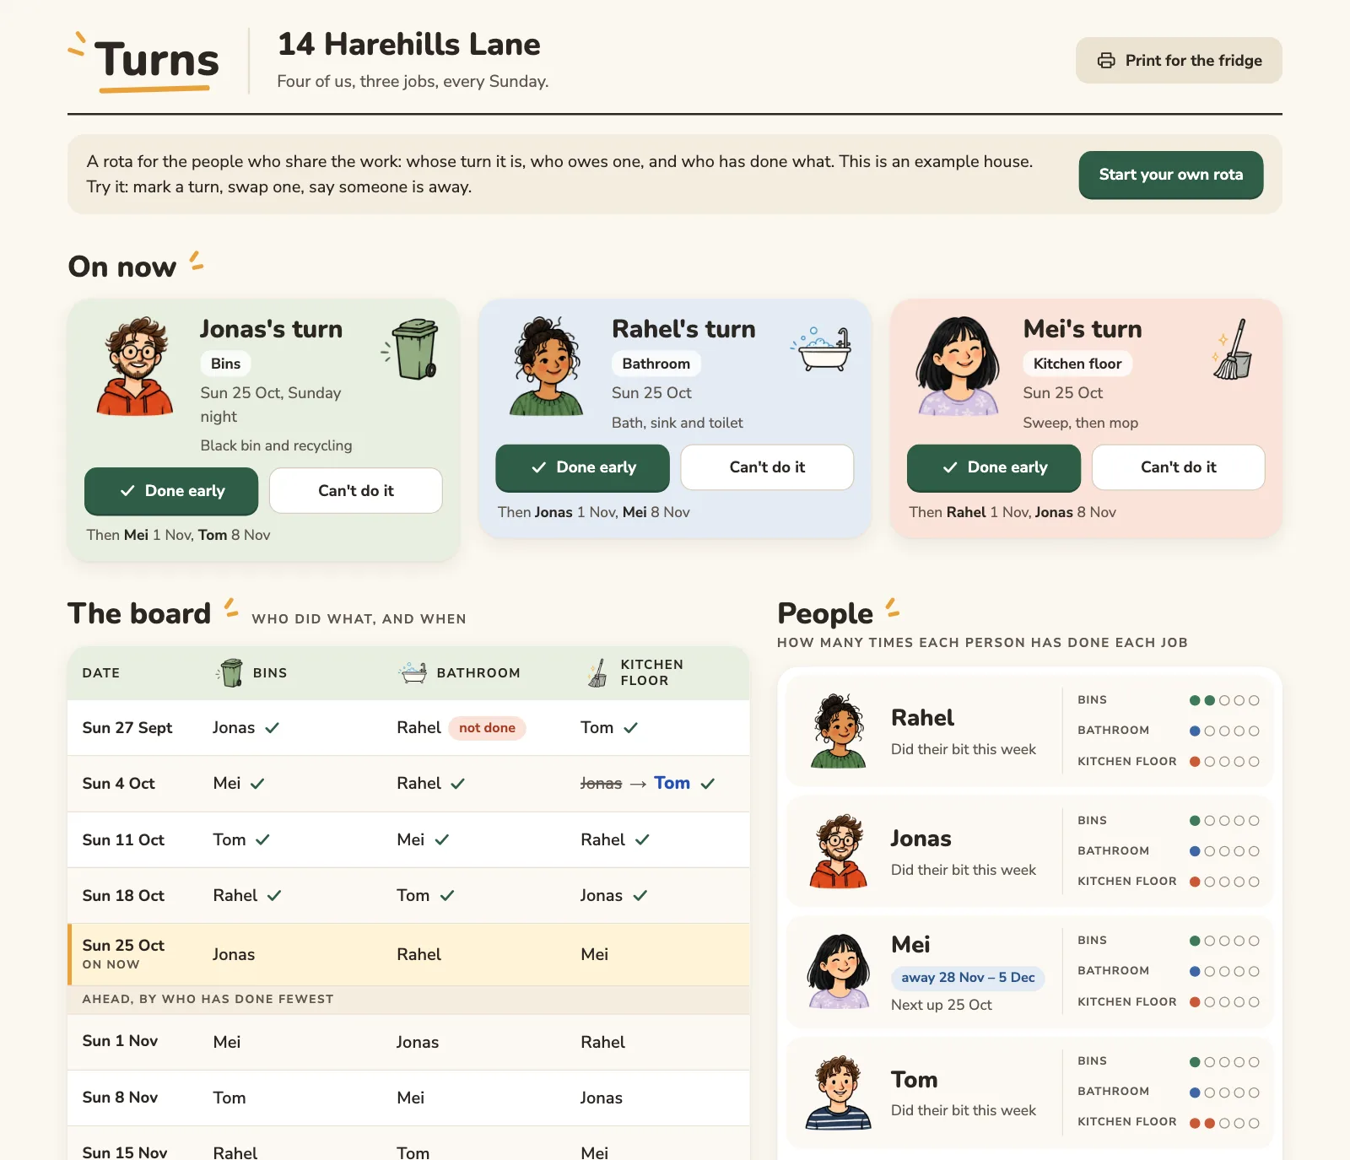Click Tom's avatar in the People panel

(x=839, y=1093)
